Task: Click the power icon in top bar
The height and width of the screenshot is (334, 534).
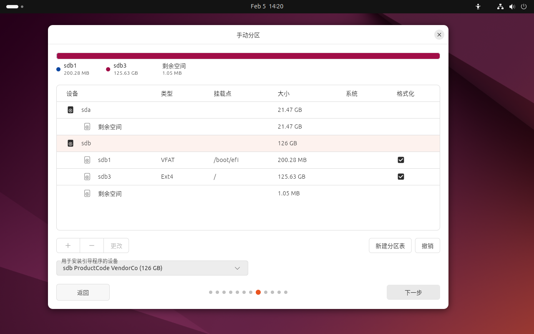Action: (524, 7)
